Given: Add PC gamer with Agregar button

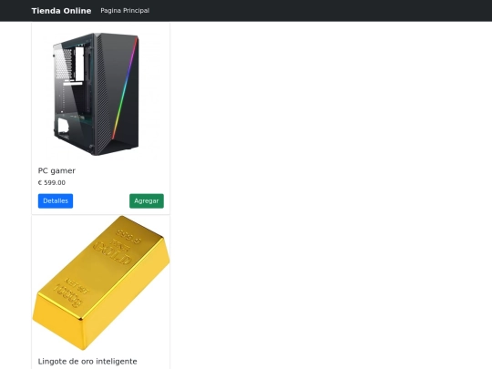Looking at the screenshot, I should pyautogui.click(x=147, y=200).
